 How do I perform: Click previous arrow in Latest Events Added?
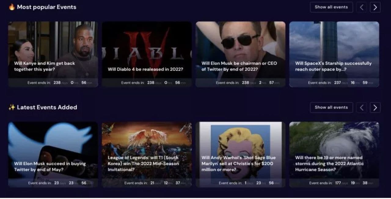coord(362,107)
